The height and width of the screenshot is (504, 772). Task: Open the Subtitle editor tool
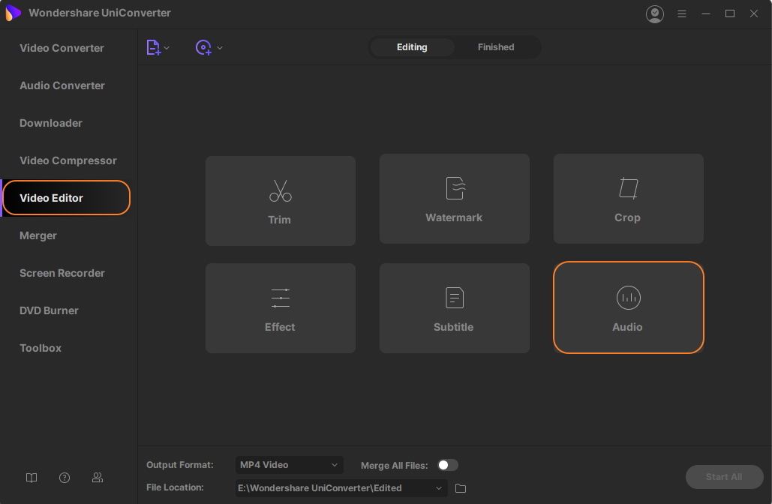454,308
